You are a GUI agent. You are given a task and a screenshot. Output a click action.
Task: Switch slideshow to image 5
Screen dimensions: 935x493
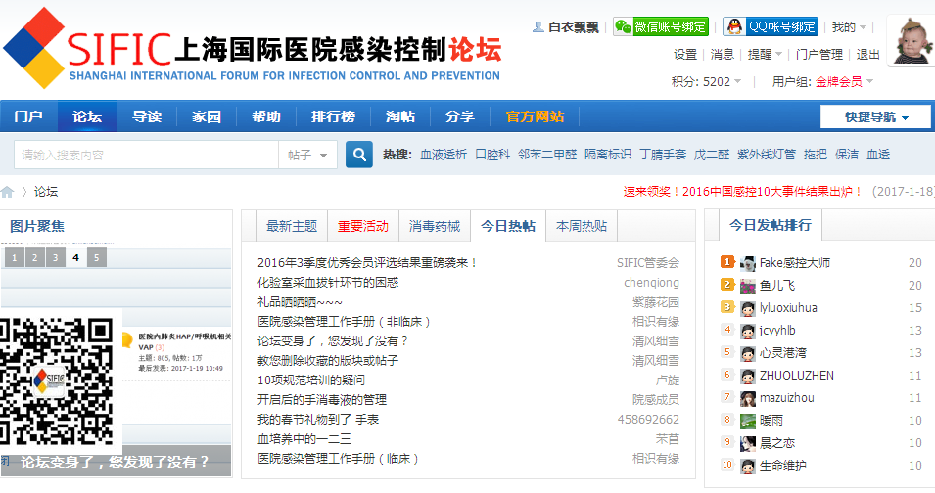pyautogui.click(x=96, y=258)
